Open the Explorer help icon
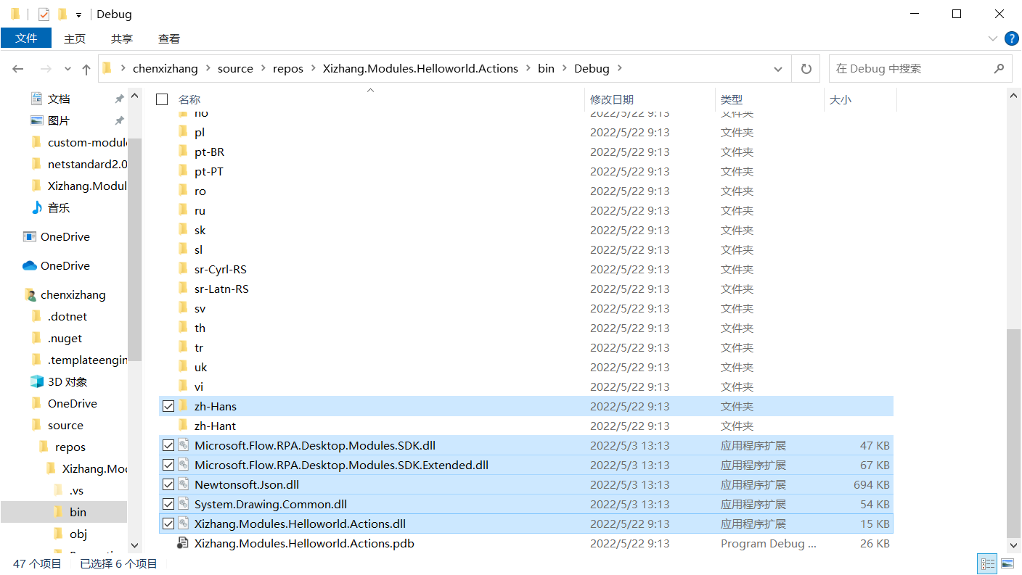Viewport: 1022px width, 575px height. (x=1011, y=38)
